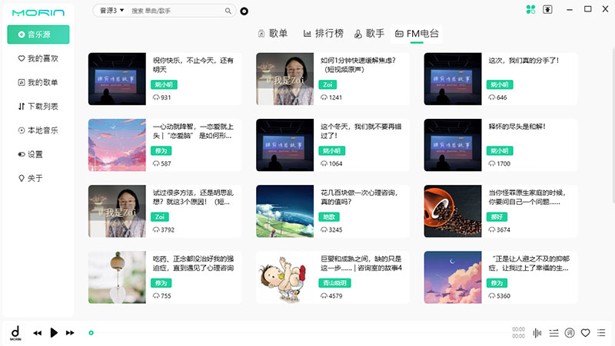The image size is (615, 346).
Task: Click the search magnifier icon
Action: (228, 11)
